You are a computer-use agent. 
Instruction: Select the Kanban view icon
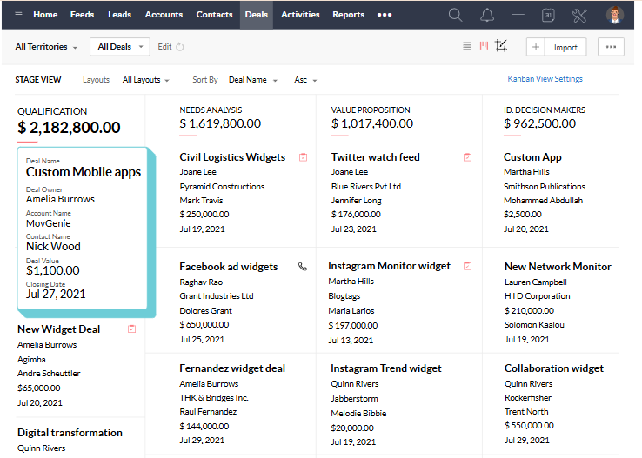click(x=484, y=45)
